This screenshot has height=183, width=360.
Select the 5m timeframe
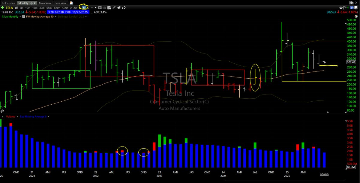click(22, 7)
